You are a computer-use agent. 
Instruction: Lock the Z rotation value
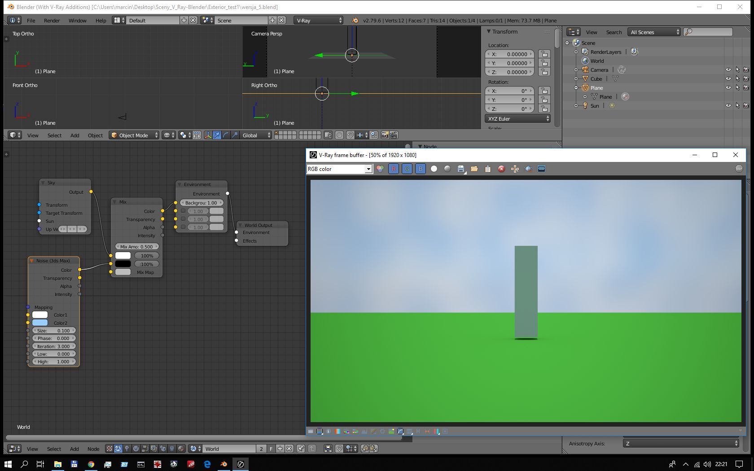544,109
